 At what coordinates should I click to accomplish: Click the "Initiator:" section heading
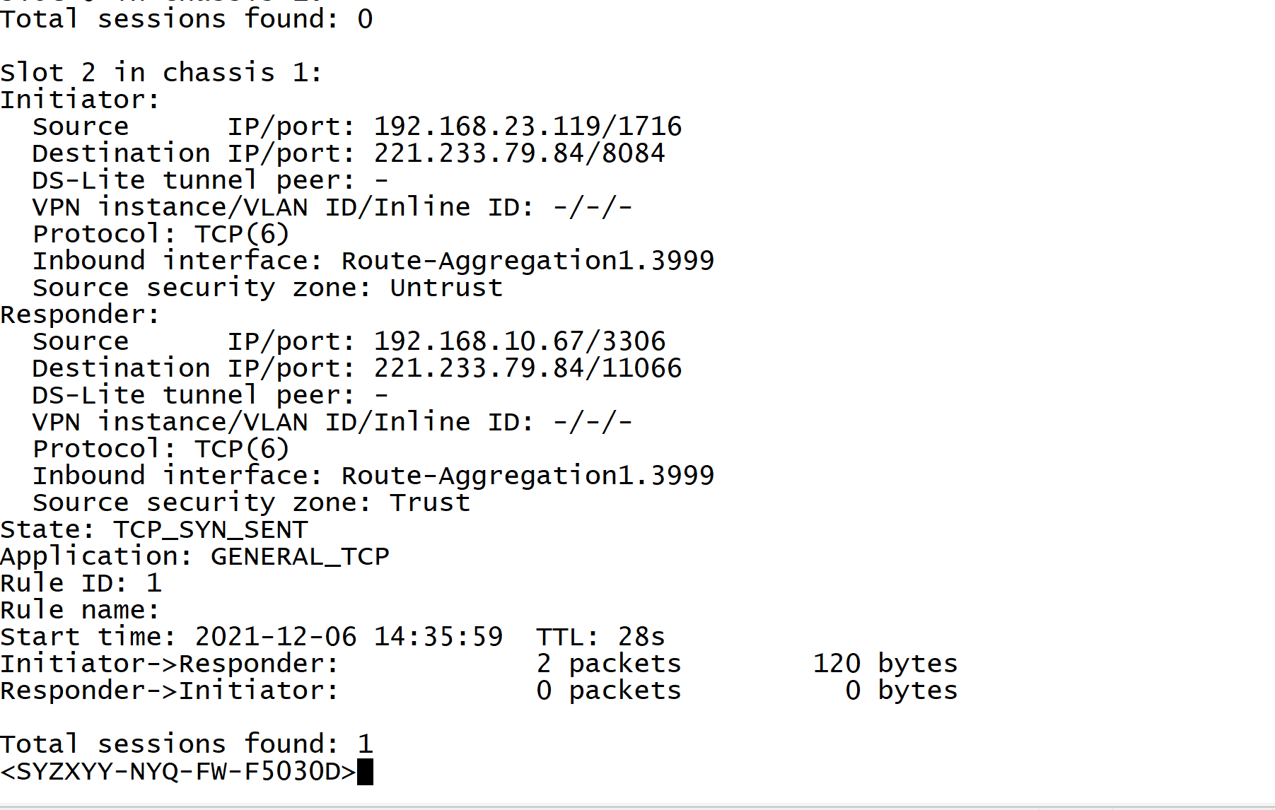80,100
